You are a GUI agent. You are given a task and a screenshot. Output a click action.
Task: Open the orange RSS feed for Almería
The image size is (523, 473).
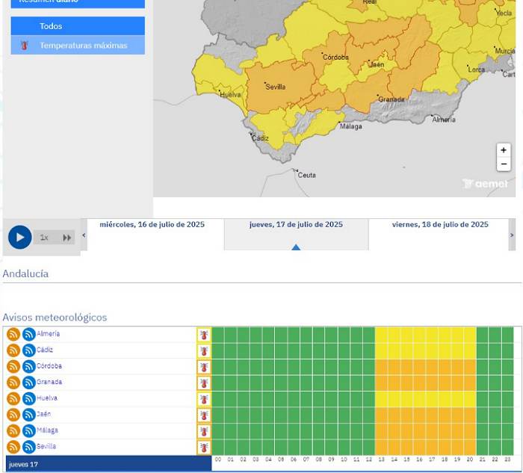(13, 334)
